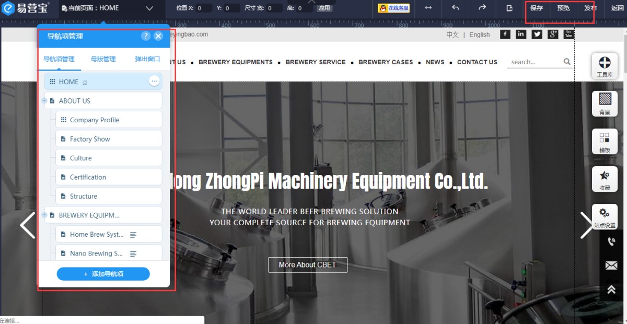627x324 pixels.
Task: Select ABOUT US navigation item
Action: pyautogui.click(x=103, y=101)
